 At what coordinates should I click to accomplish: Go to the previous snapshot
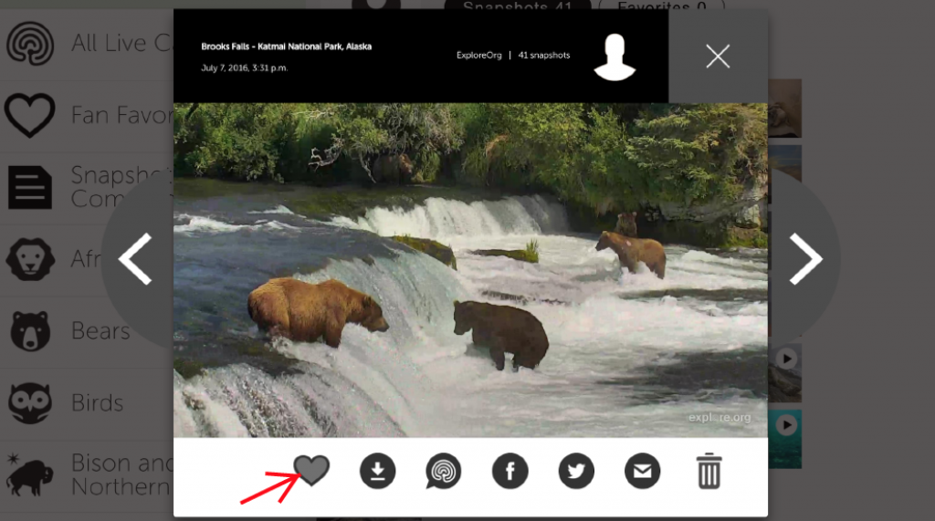136,260
